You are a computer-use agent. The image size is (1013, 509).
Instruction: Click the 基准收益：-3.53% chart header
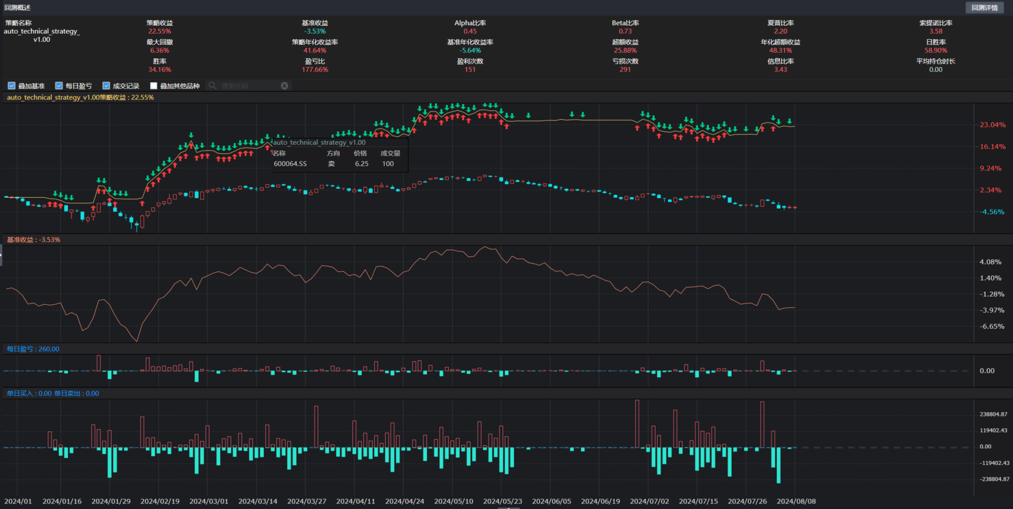[34, 240]
